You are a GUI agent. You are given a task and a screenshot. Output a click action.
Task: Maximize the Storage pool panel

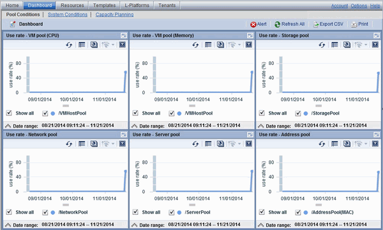click(x=377, y=36)
